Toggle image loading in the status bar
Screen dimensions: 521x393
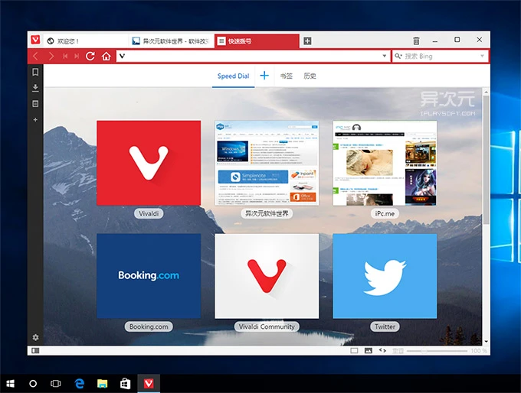click(x=369, y=350)
